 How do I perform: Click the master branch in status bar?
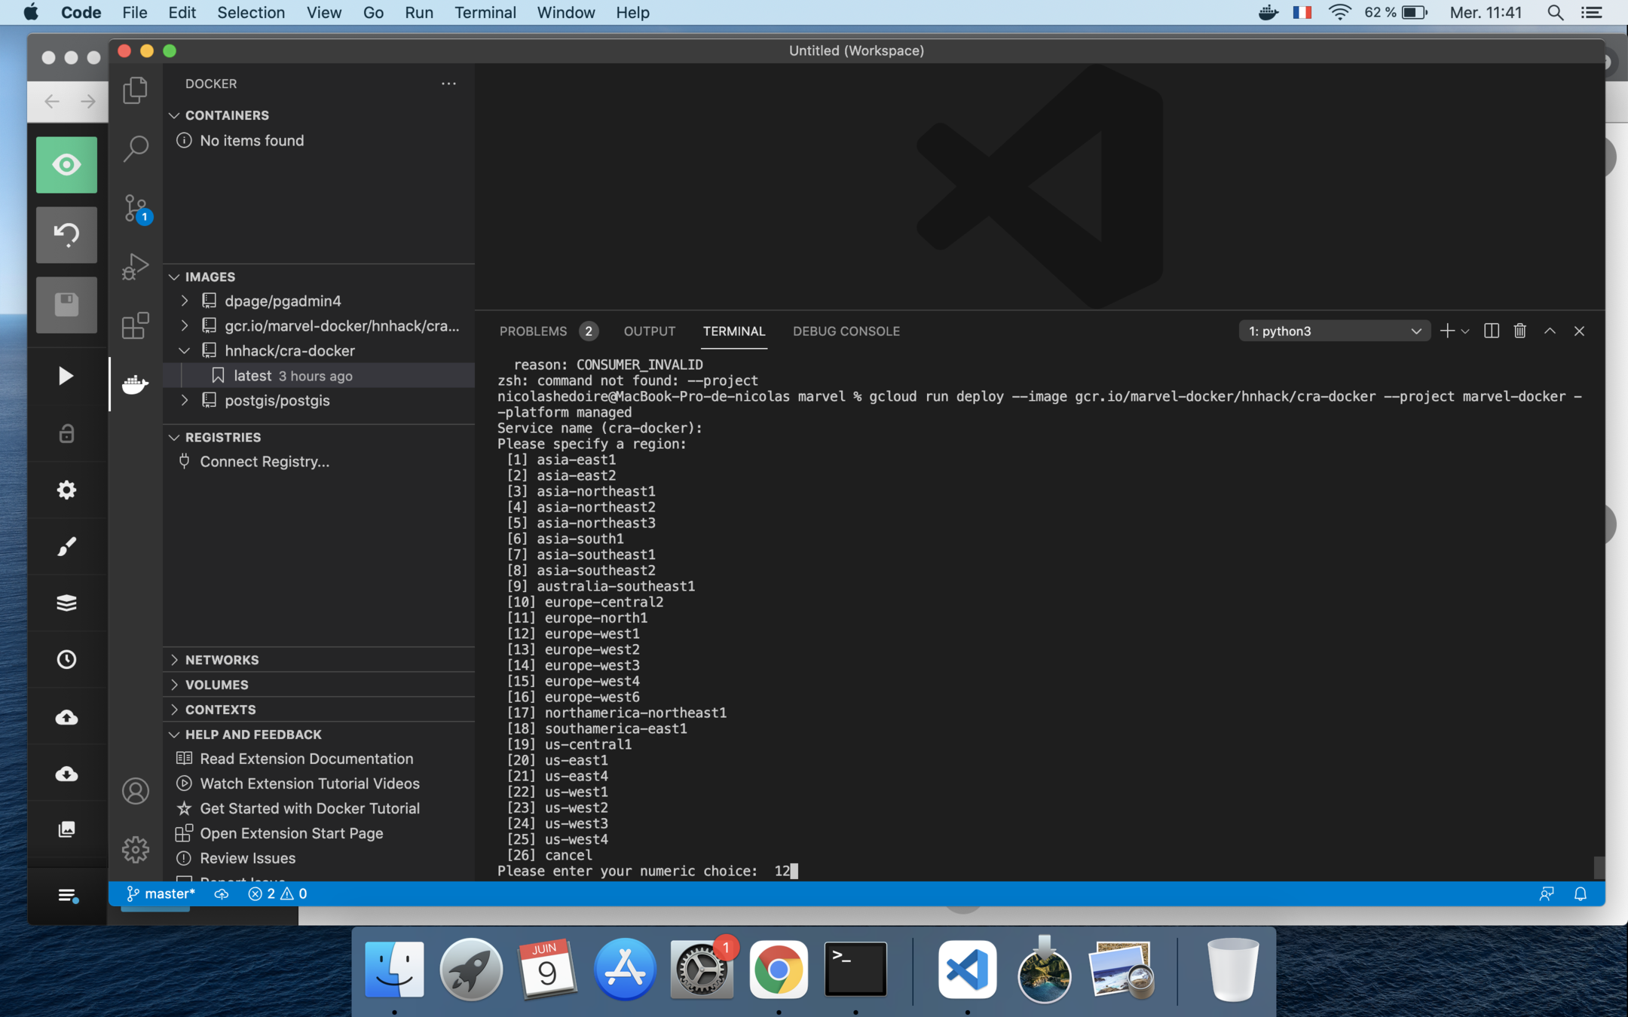tap(161, 893)
